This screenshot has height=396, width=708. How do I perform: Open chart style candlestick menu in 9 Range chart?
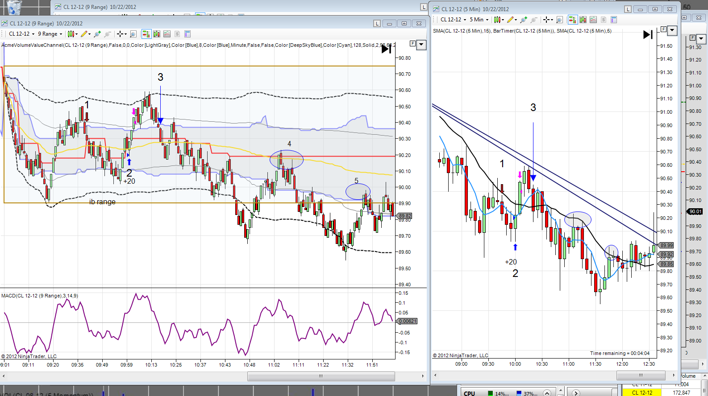pyautogui.click(x=72, y=34)
